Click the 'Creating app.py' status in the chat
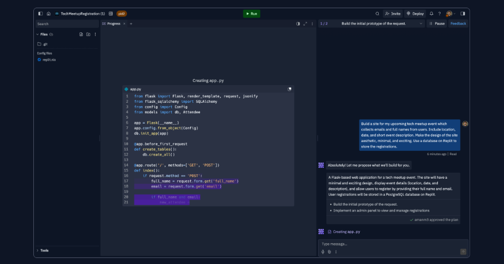504x264 pixels. (346, 232)
